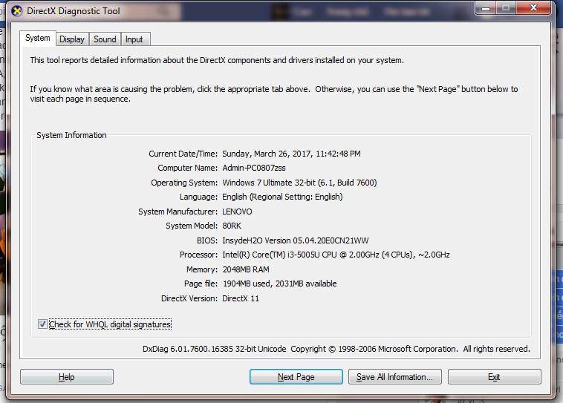The image size is (563, 403).
Task: Click the Current Date/Time label
Action: pos(183,154)
